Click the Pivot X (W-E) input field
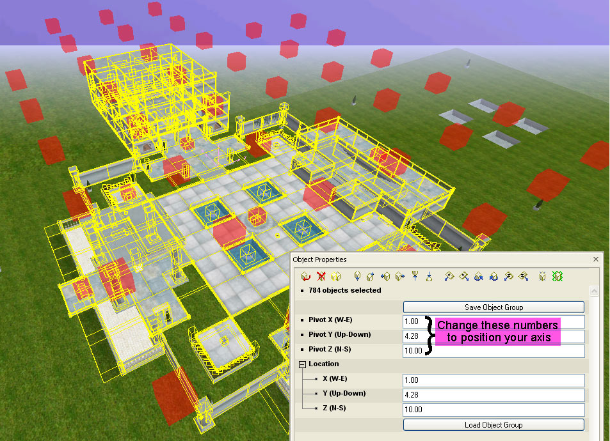Image resolution: width=610 pixels, height=441 pixels. [x=494, y=321]
